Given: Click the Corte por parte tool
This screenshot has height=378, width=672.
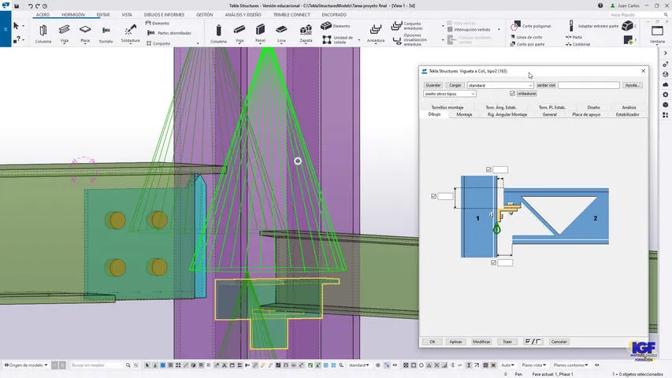Looking at the screenshot, I should (527, 44).
